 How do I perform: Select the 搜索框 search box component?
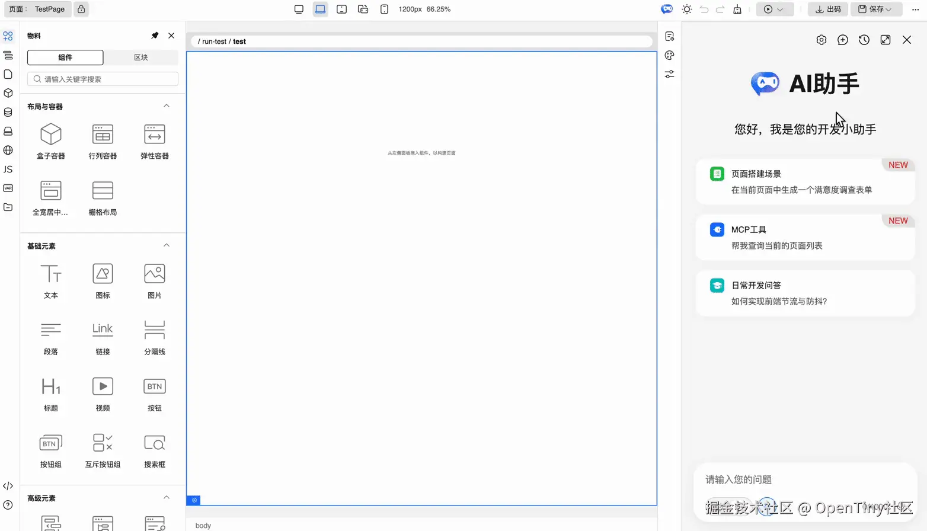coord(155,450)
